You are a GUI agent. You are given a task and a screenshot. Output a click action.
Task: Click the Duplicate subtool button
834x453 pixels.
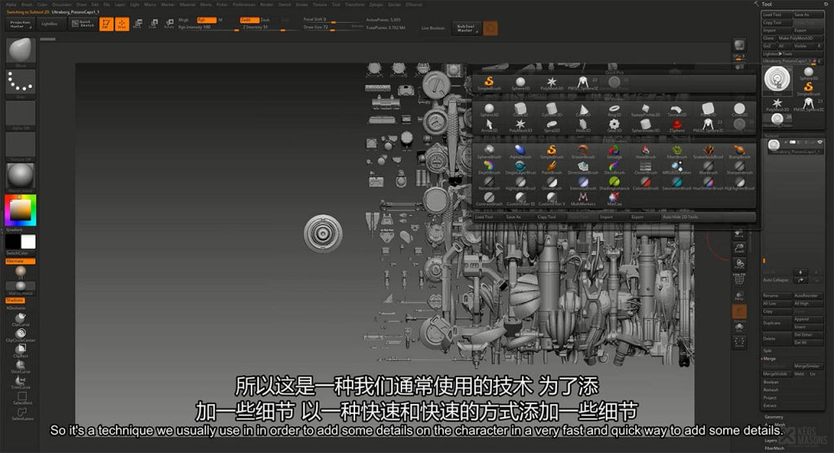pyautogui.click(x=776, y=323)
